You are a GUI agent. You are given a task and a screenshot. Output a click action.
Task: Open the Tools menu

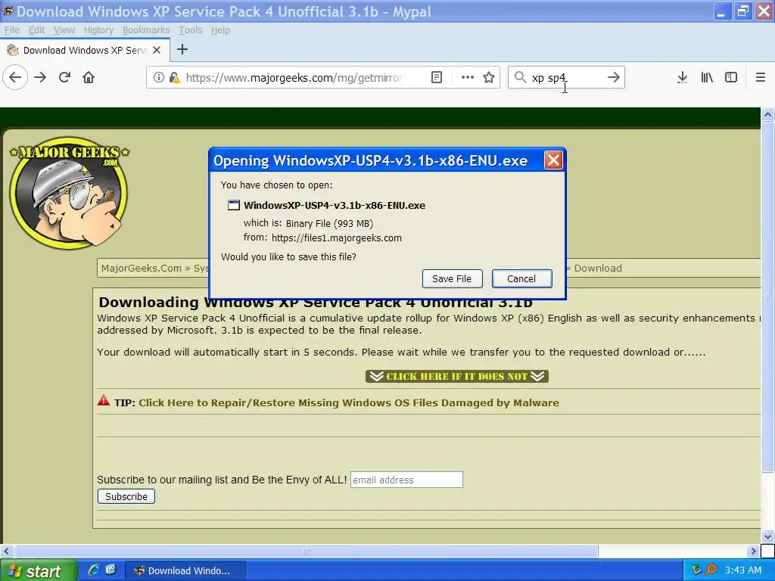point(190,30)
